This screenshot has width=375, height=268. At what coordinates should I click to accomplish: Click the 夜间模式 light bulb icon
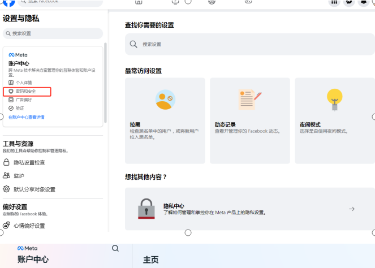tap(335, 100)
